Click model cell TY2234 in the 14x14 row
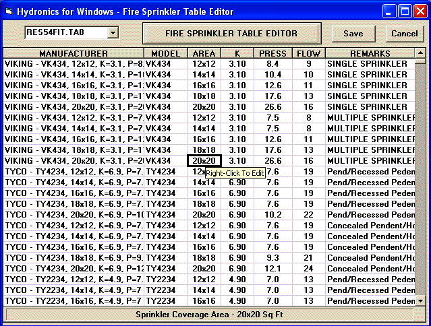 pyautogui.click(x=166, y=290)
